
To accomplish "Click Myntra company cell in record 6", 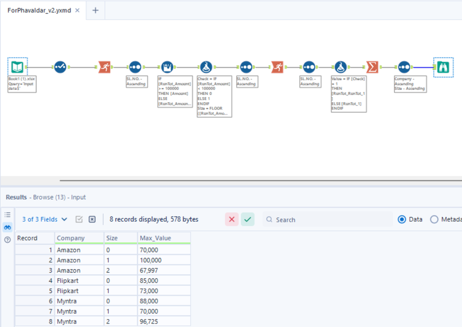I will pyautogui.click(x=79, y=301).
